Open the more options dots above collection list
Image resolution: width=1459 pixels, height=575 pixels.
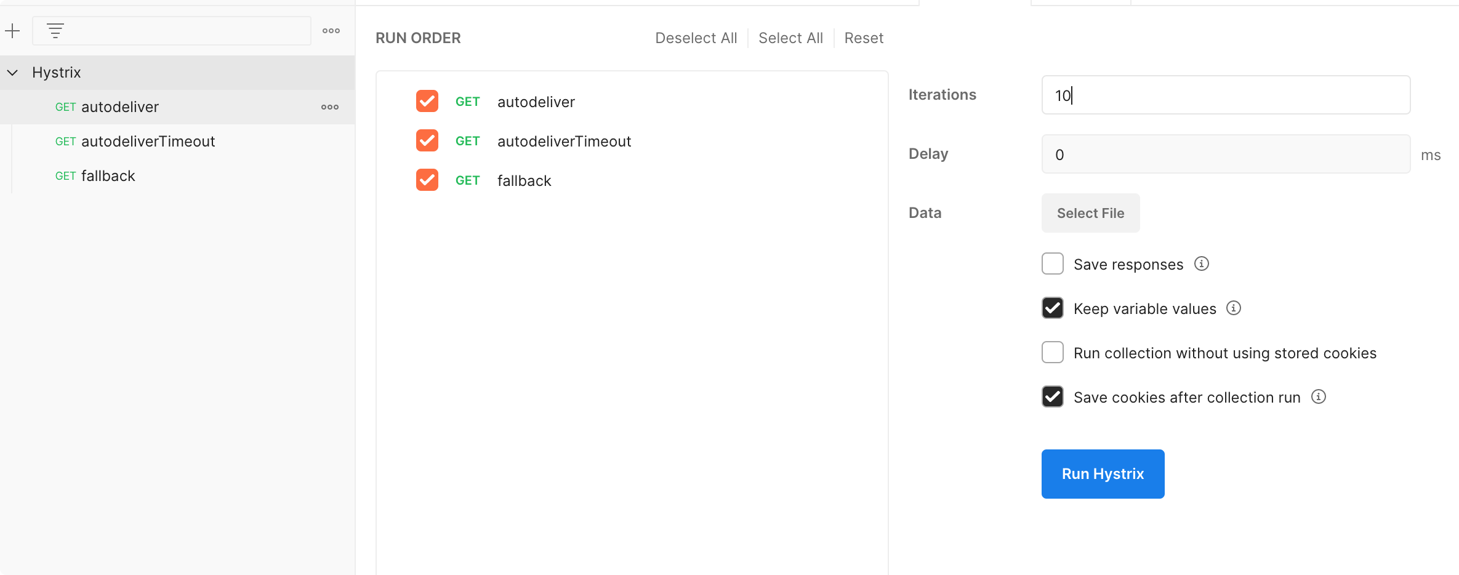(331, 31)
